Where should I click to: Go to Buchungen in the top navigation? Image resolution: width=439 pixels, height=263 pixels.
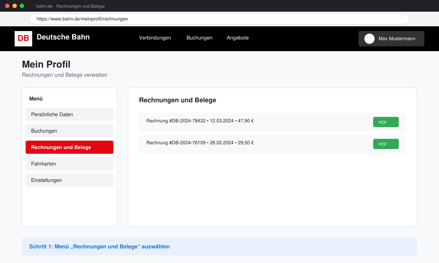tap(199, 38)
